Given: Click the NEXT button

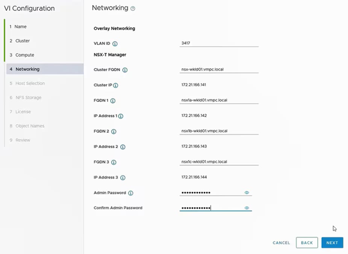Looking at the screenshot, I should point(332,243).
